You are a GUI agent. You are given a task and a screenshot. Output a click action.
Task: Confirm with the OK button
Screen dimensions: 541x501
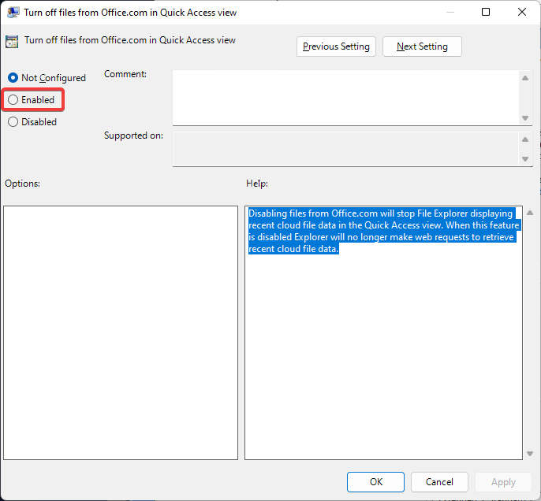[x=375, y=482]
